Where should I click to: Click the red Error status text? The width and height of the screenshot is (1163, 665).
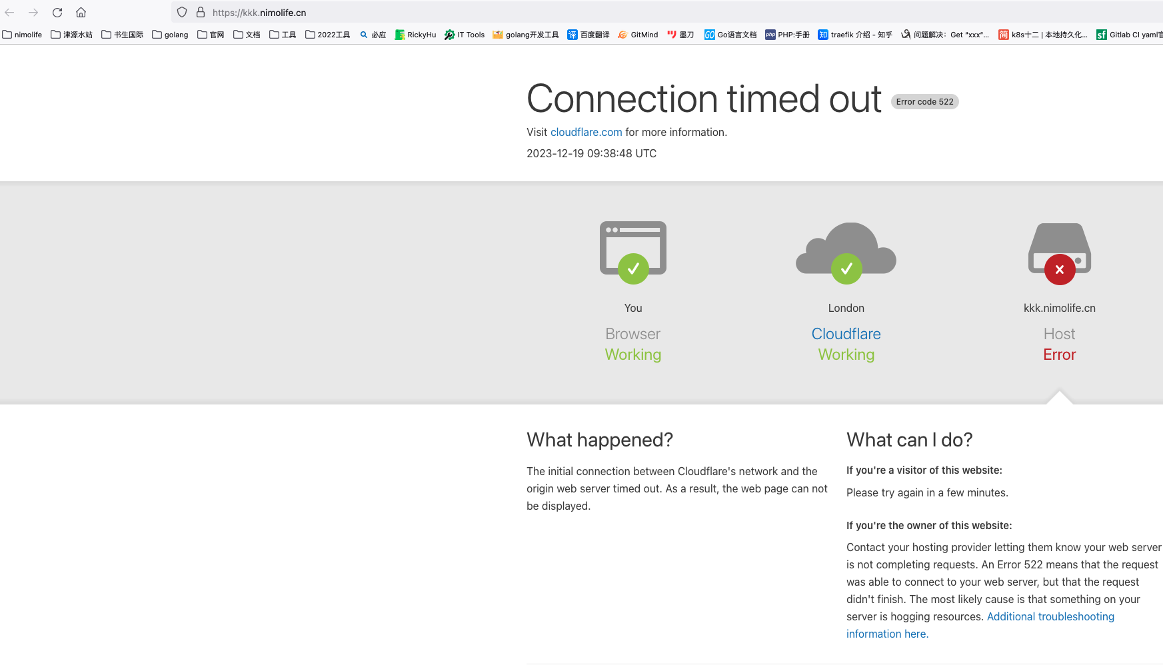[1060, 354]
